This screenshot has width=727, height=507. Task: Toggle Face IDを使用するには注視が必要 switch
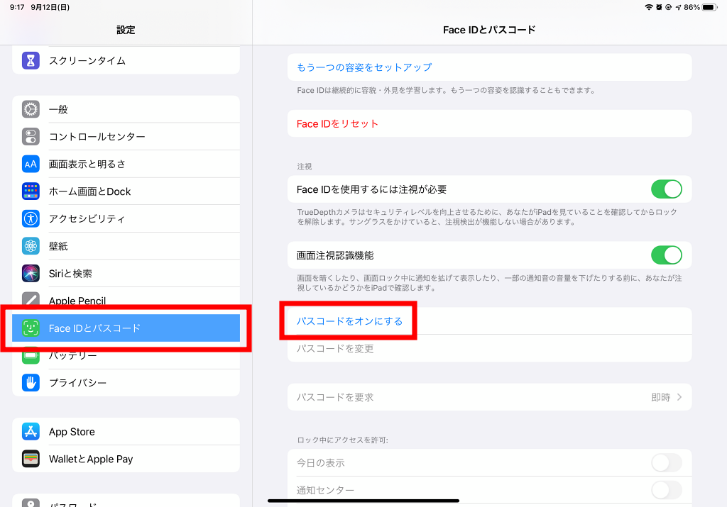[666, 189]
